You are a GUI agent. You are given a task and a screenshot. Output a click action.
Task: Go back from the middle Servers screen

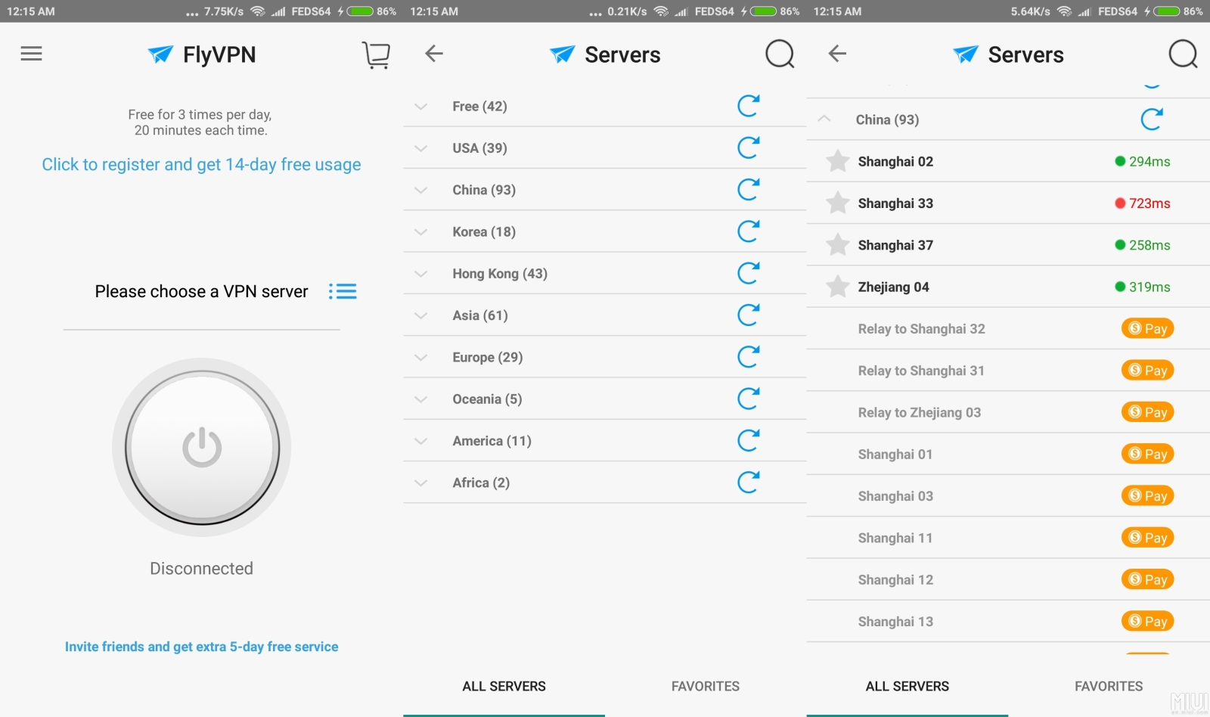pyautogui.click(x=434, y=54)
